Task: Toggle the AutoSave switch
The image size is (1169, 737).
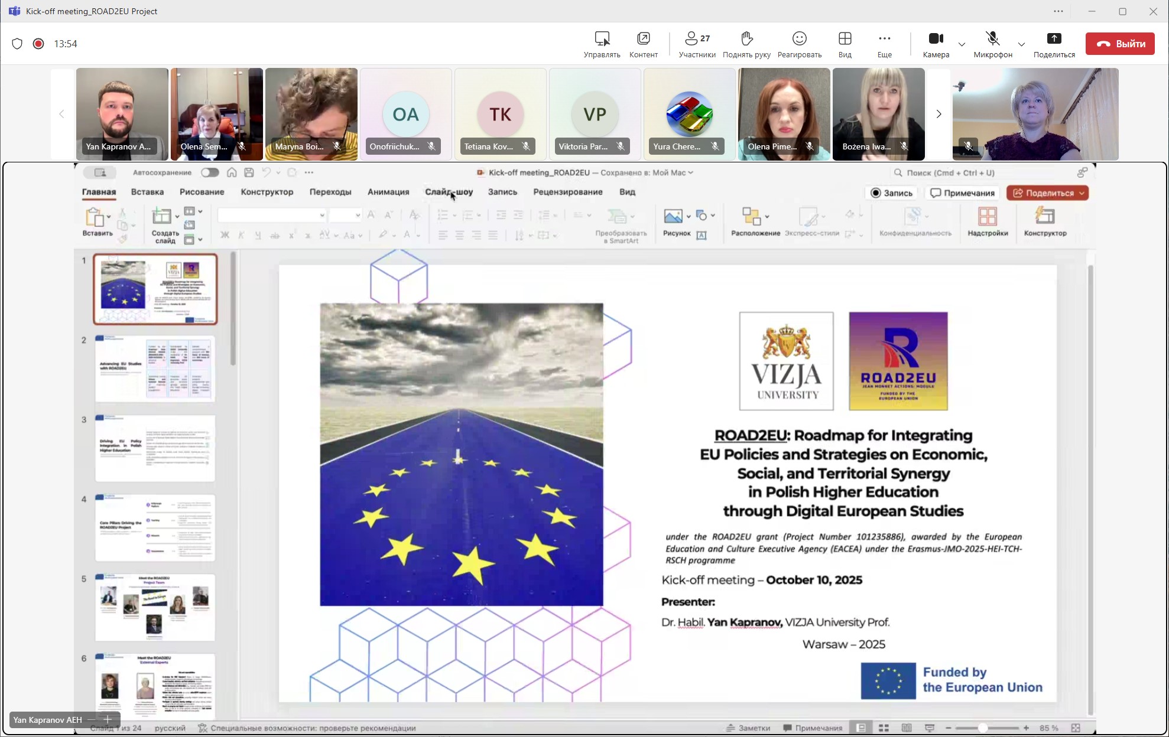Action: 209,172
